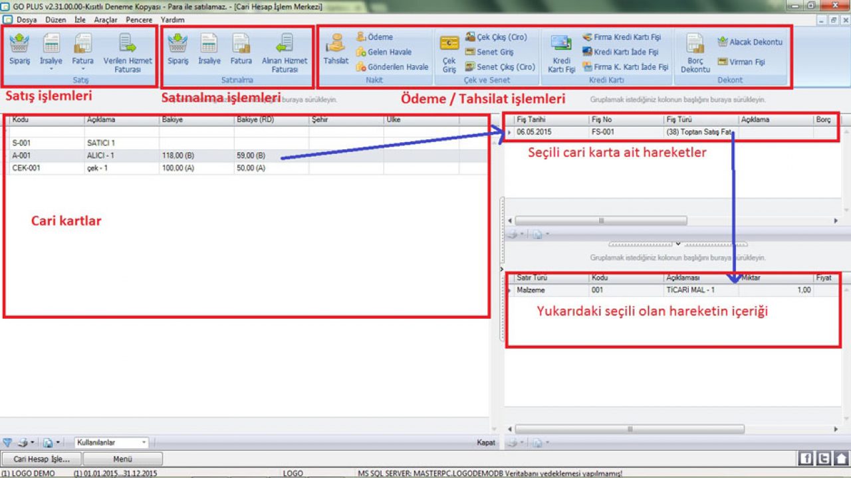Click the Menü button at bottom

122,459
